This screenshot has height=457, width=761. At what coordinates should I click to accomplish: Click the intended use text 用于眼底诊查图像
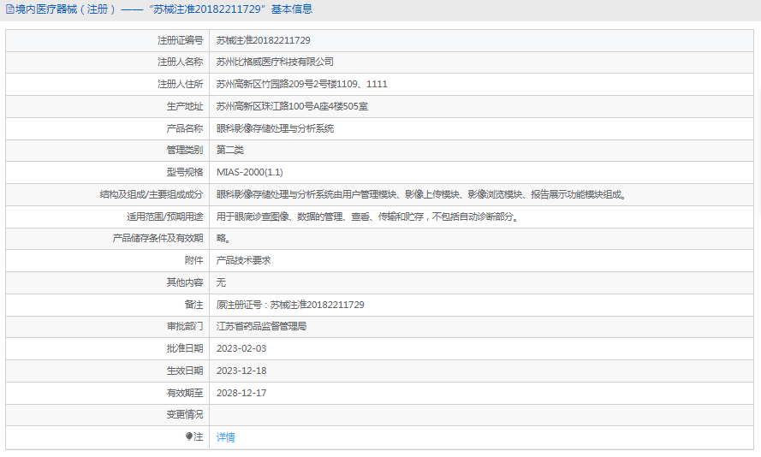click(367, 217)
